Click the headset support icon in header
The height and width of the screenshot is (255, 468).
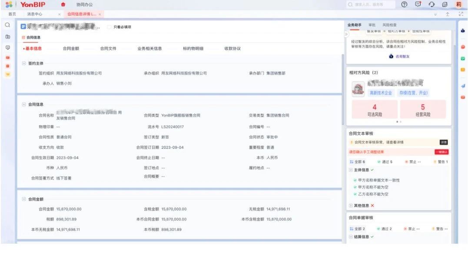431,4
